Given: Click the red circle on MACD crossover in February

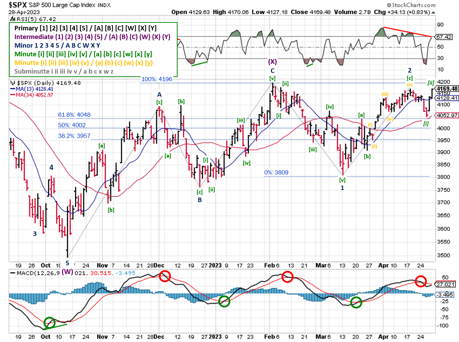Looking at the screenshot, I should coord(287,277).
